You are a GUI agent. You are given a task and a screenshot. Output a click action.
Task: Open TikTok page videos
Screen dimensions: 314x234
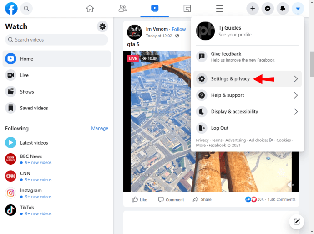[x=57, y=210]
